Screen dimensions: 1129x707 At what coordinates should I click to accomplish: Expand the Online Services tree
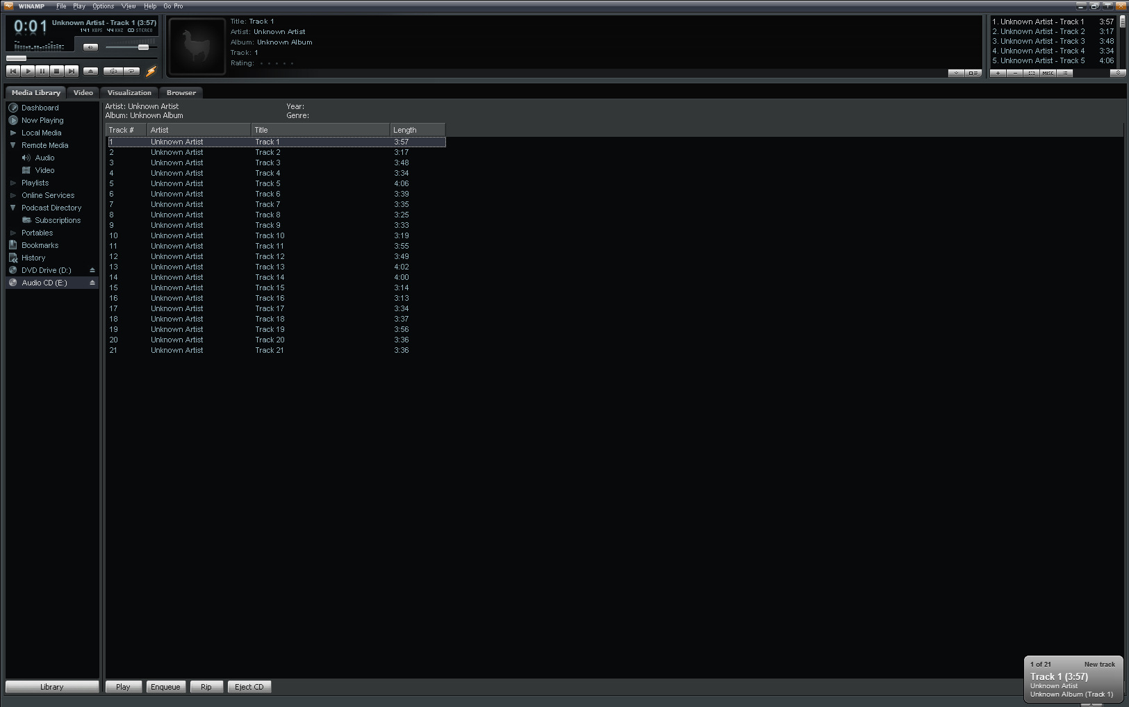(13, 195)
